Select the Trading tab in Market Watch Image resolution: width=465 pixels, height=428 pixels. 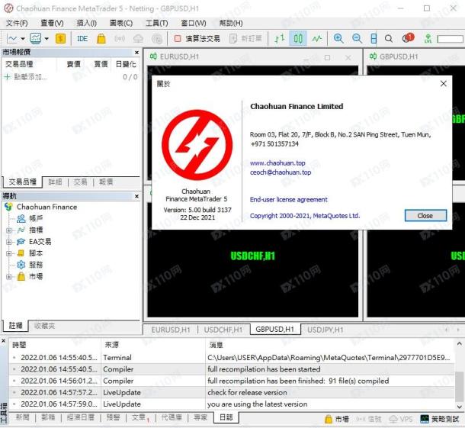click(80, 182)
